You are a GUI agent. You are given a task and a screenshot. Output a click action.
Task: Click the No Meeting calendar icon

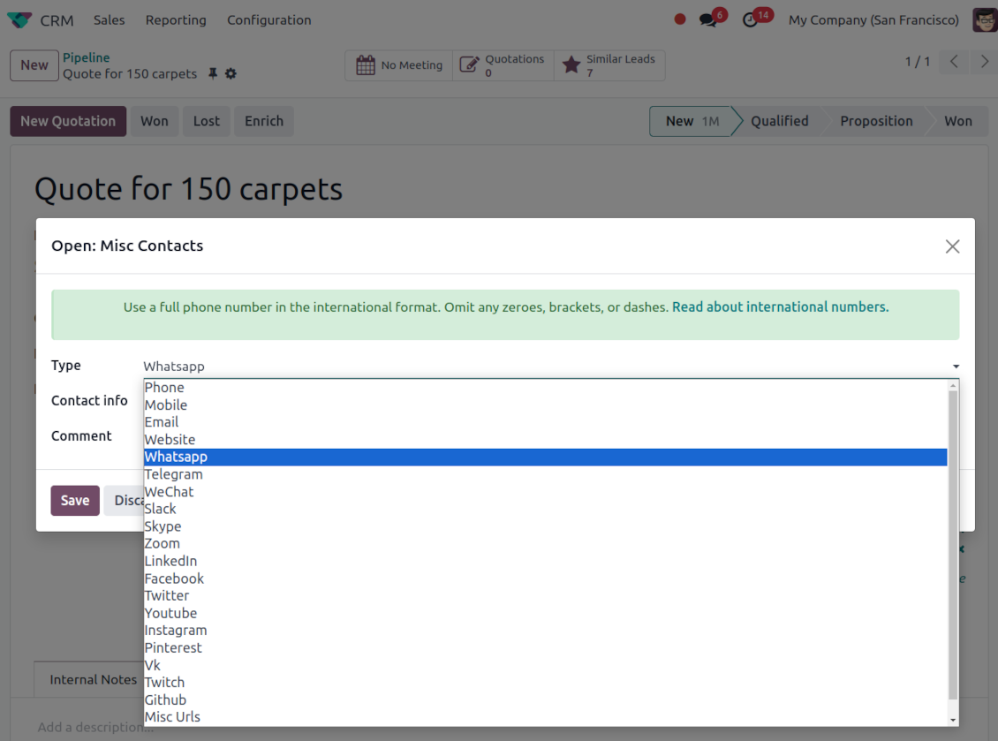pyautogui.click(x=366, y=65)
